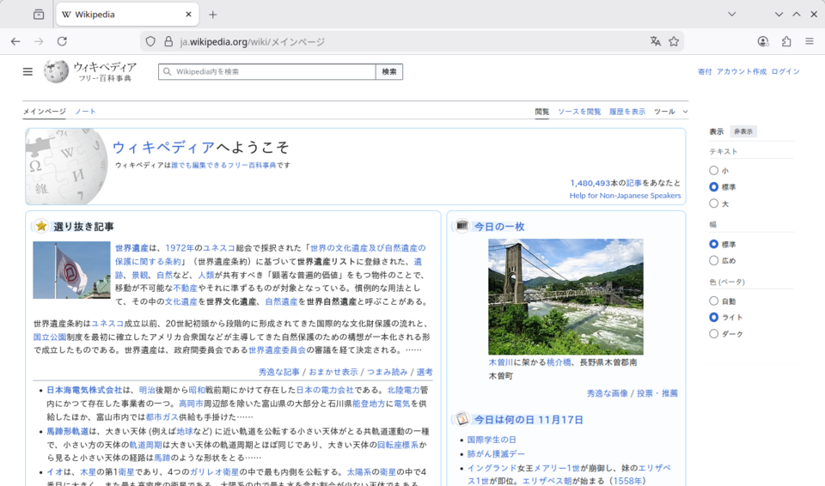825x486 pixels.
Task: Open the 国際学生の日 link
Action: [492, 440]
